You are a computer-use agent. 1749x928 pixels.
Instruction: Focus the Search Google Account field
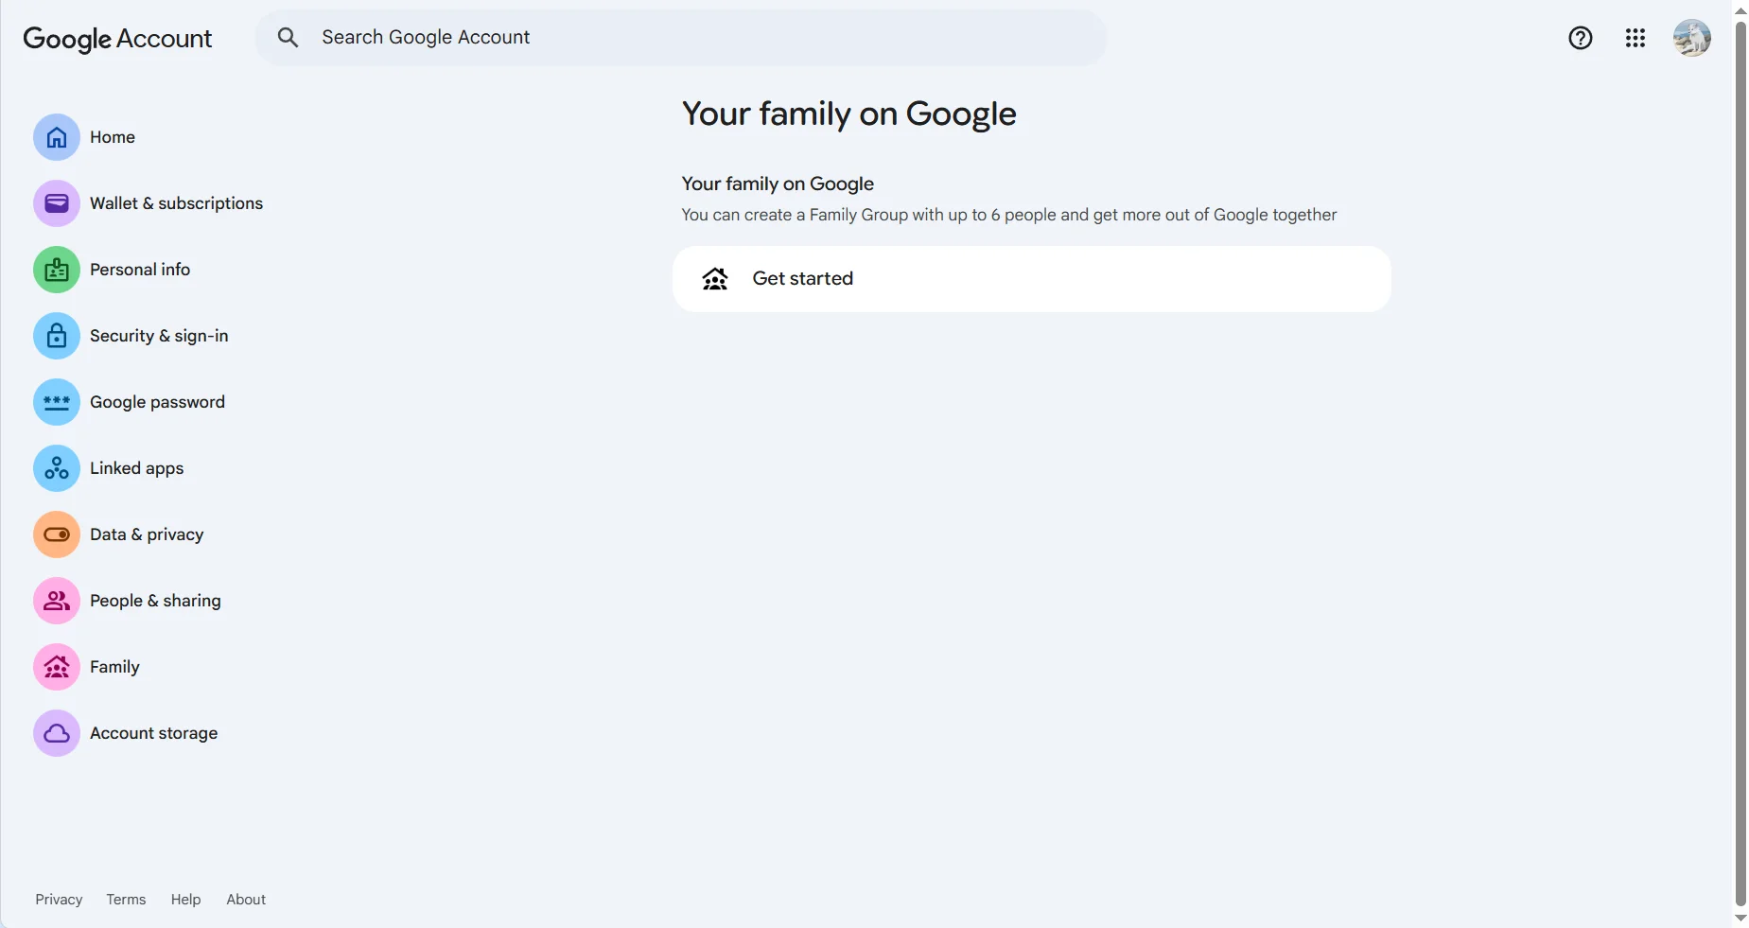click(681, 38)
